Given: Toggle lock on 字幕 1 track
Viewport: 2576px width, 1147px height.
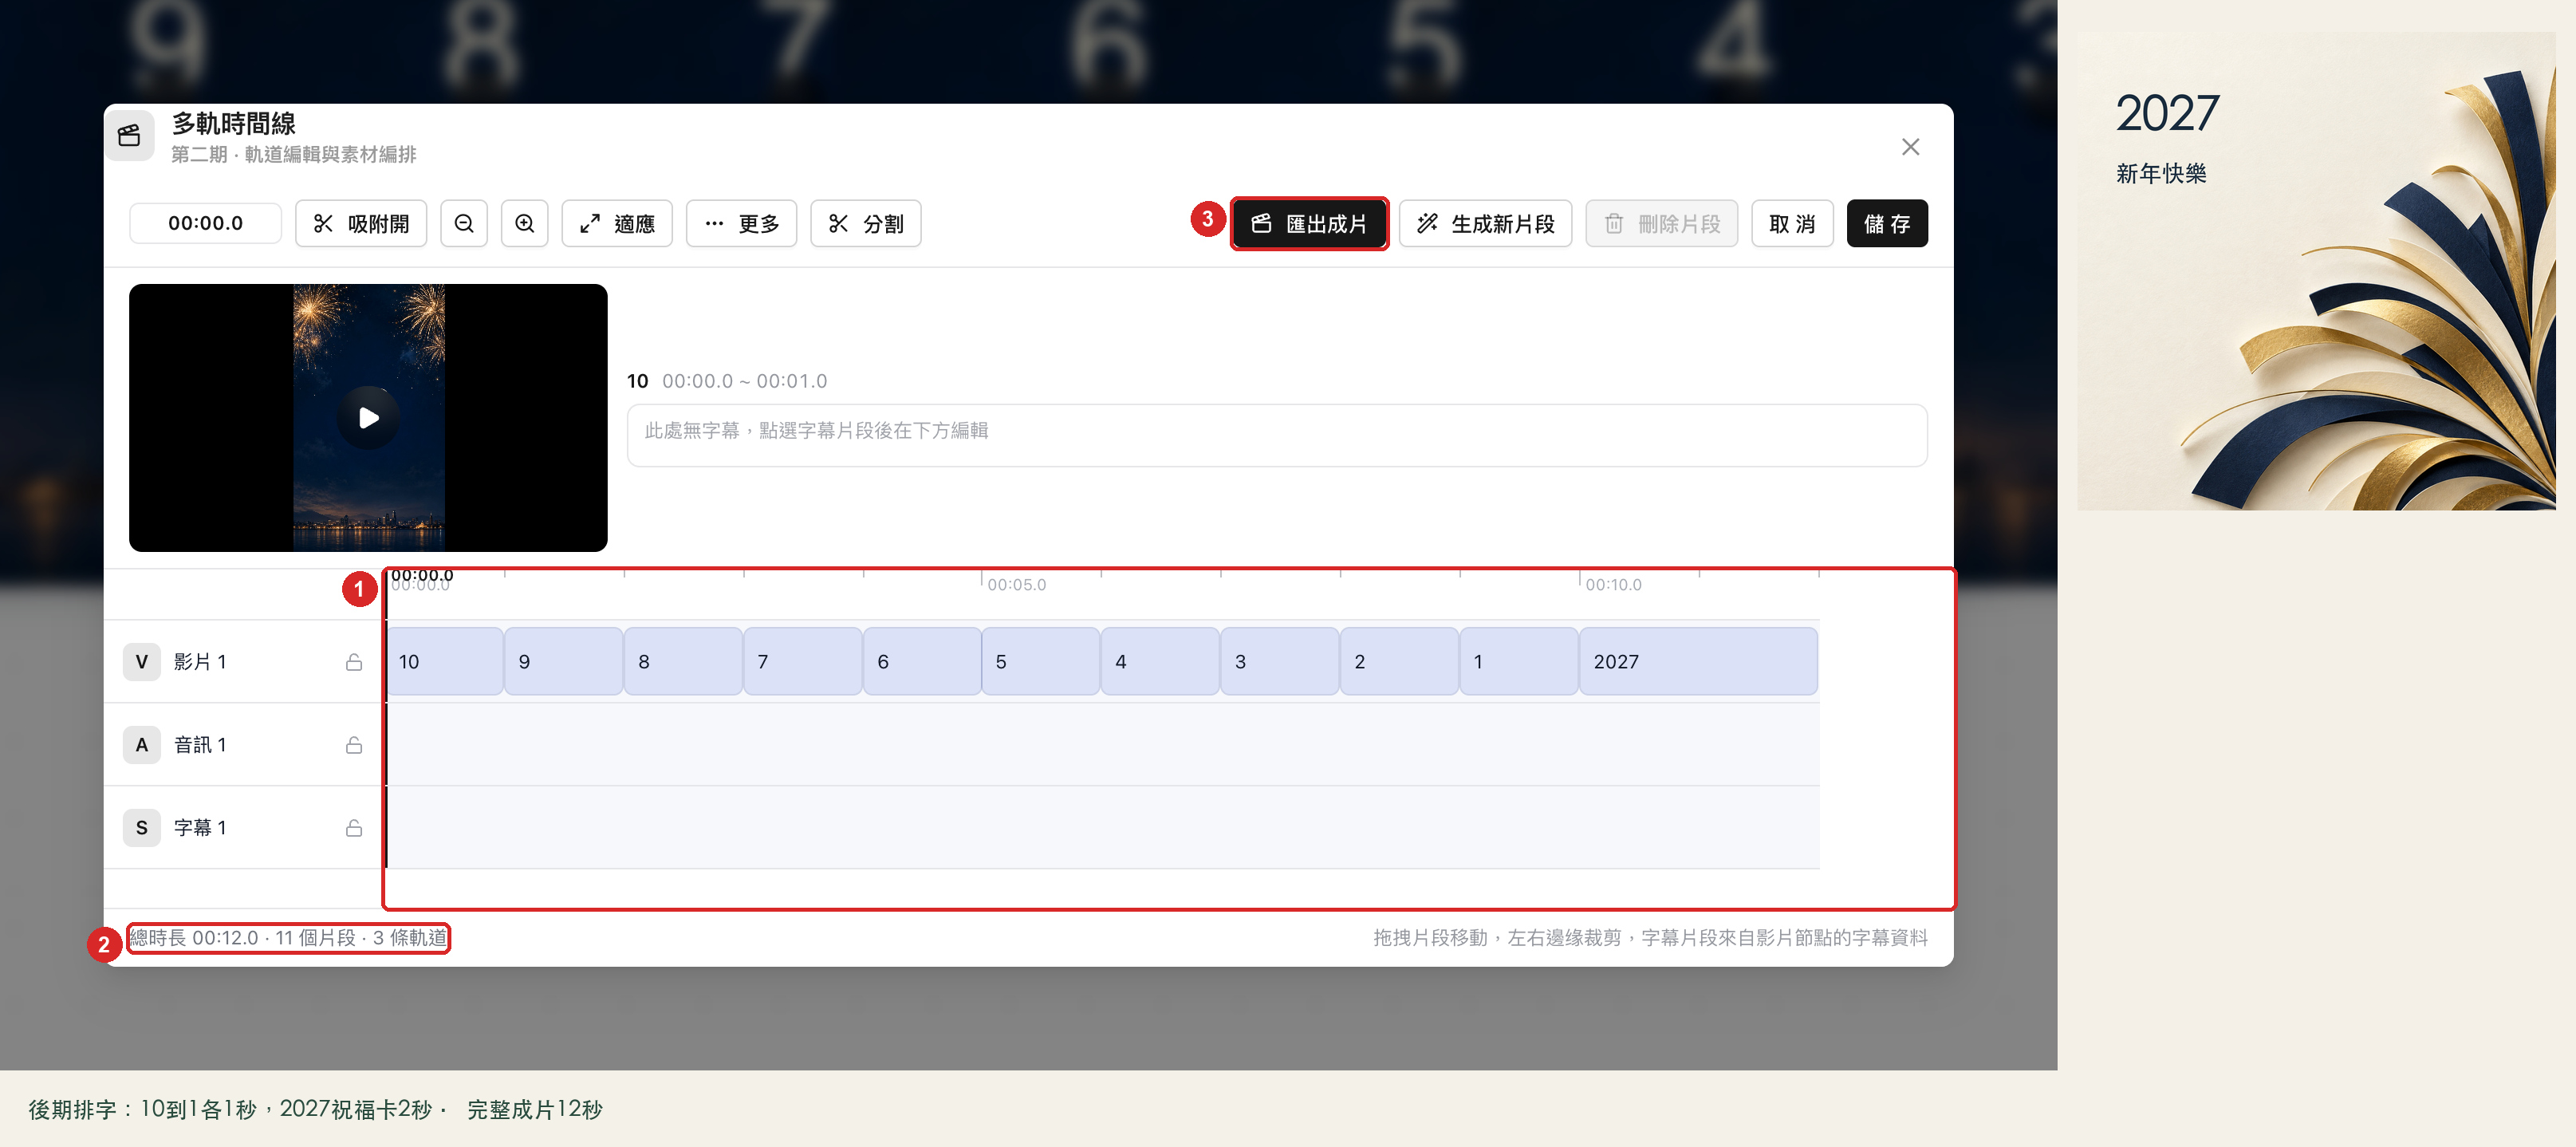Looking at the screenshot, I should pyautogui.click(x=354, y=827).
